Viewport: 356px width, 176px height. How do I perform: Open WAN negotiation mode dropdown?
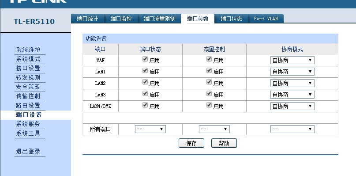pos(292,60)
